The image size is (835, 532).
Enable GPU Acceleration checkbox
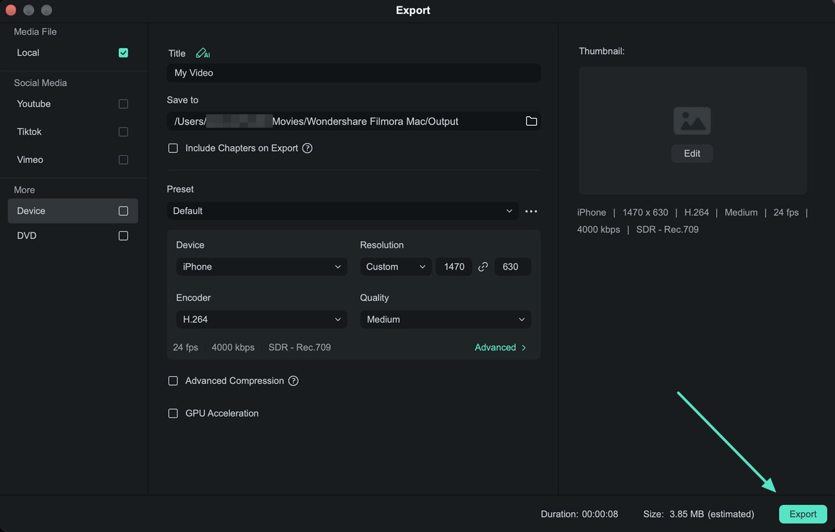[x=173, y=414]
